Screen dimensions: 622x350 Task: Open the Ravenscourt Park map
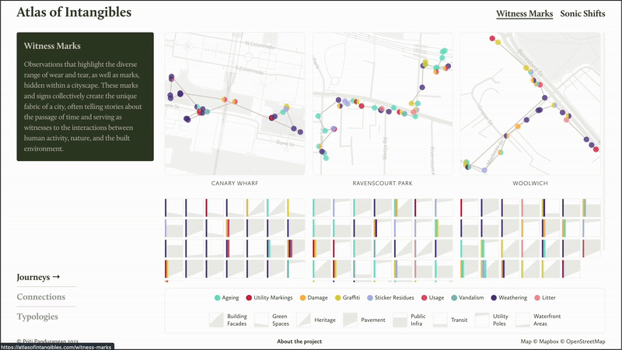383,103
